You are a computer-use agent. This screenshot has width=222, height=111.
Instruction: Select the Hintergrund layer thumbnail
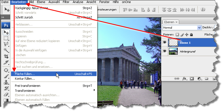pos(173,51)
